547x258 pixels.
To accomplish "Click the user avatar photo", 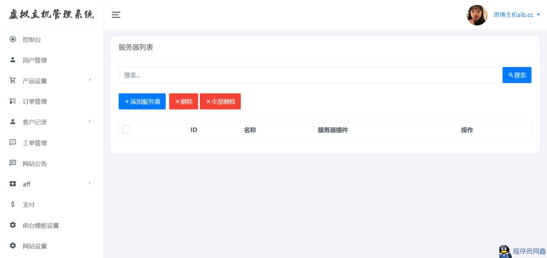I will coord(477,15).
